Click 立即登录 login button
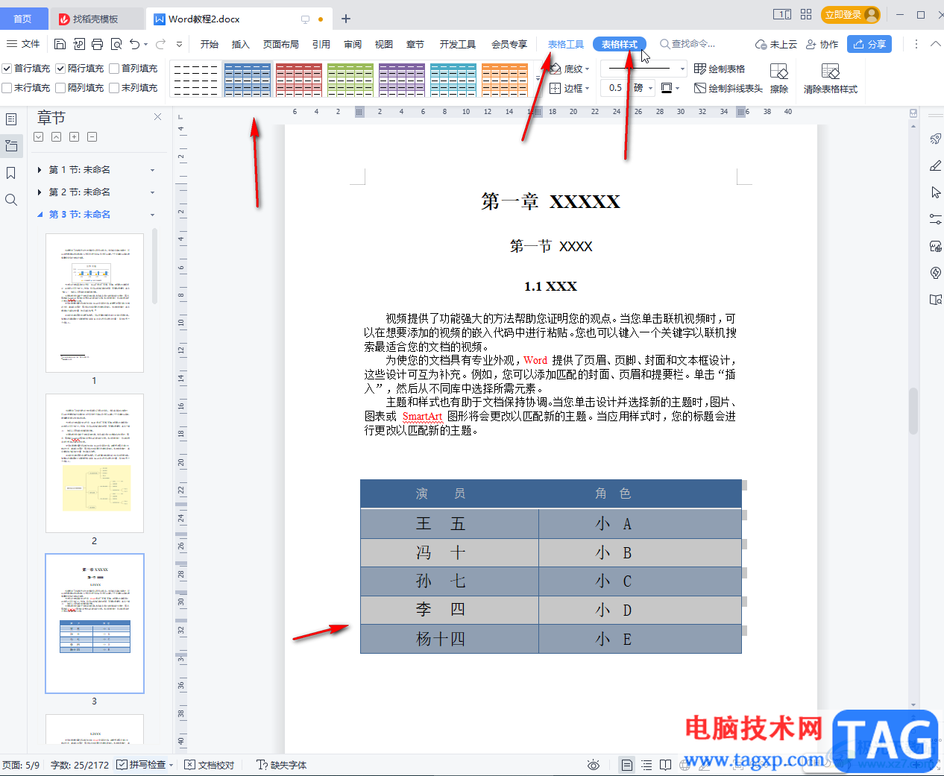The width and height of the screenshot is (944, 776). click(x=850, y=14)
